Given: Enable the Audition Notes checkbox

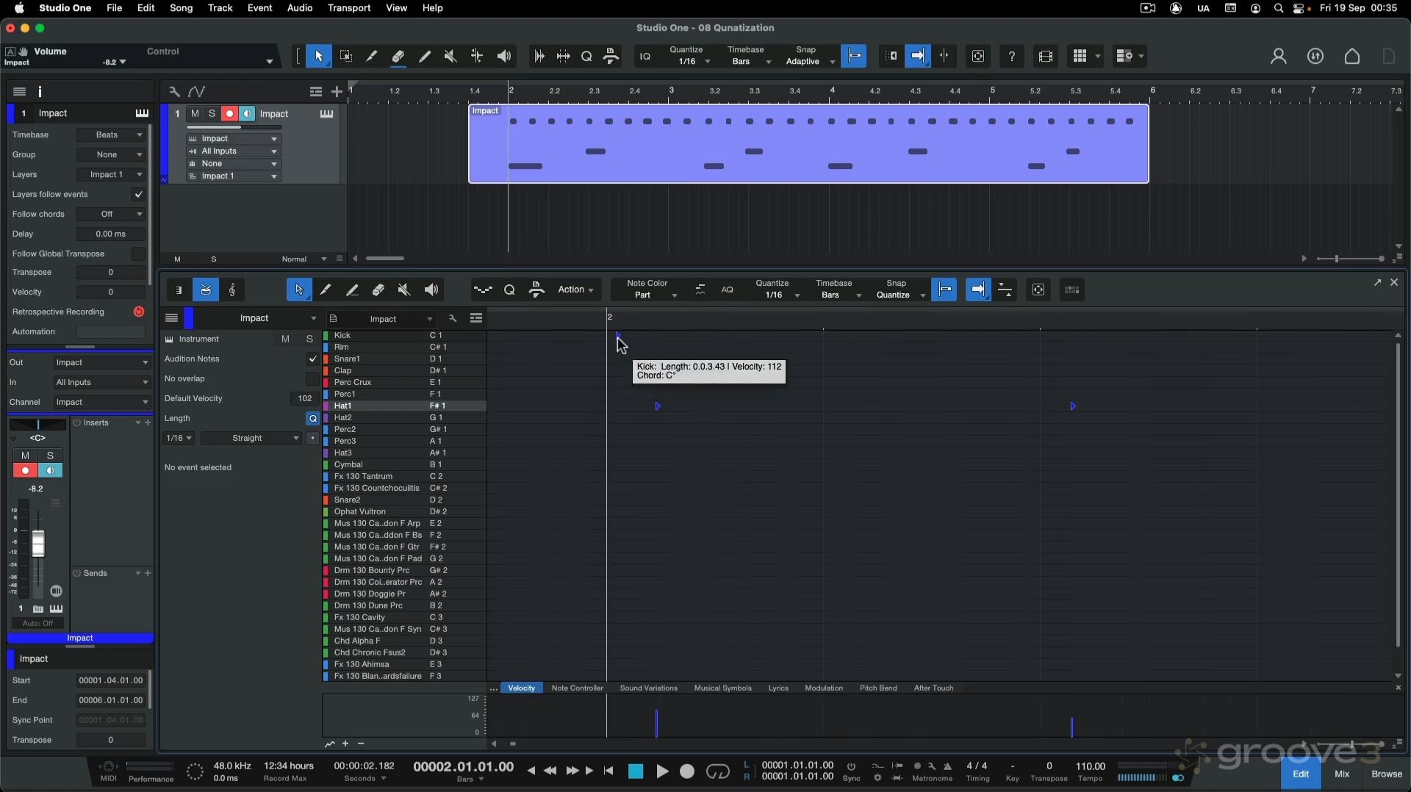Looking at the screenshot, I should click(312, 359).
